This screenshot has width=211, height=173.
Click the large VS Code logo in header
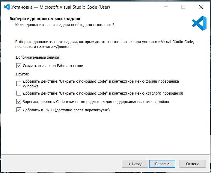point(199,23)
